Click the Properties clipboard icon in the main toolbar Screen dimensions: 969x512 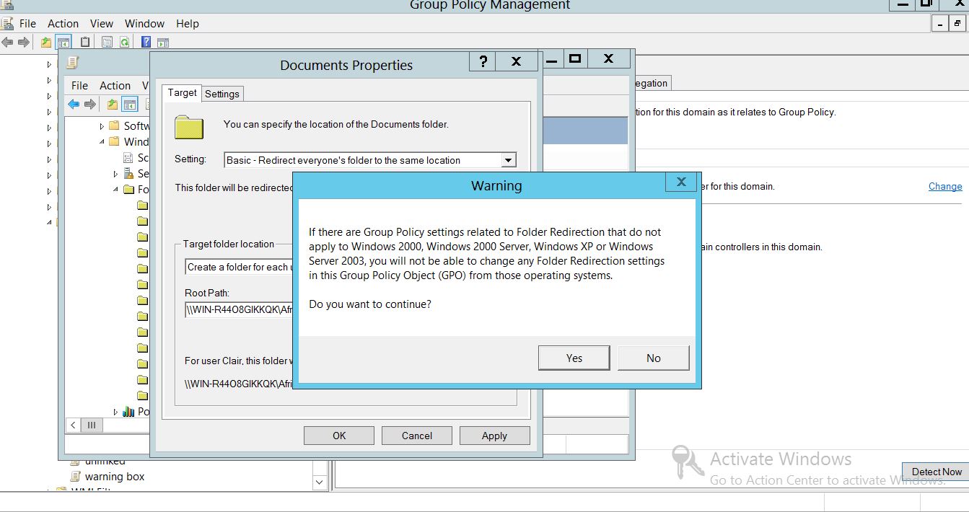85,43
